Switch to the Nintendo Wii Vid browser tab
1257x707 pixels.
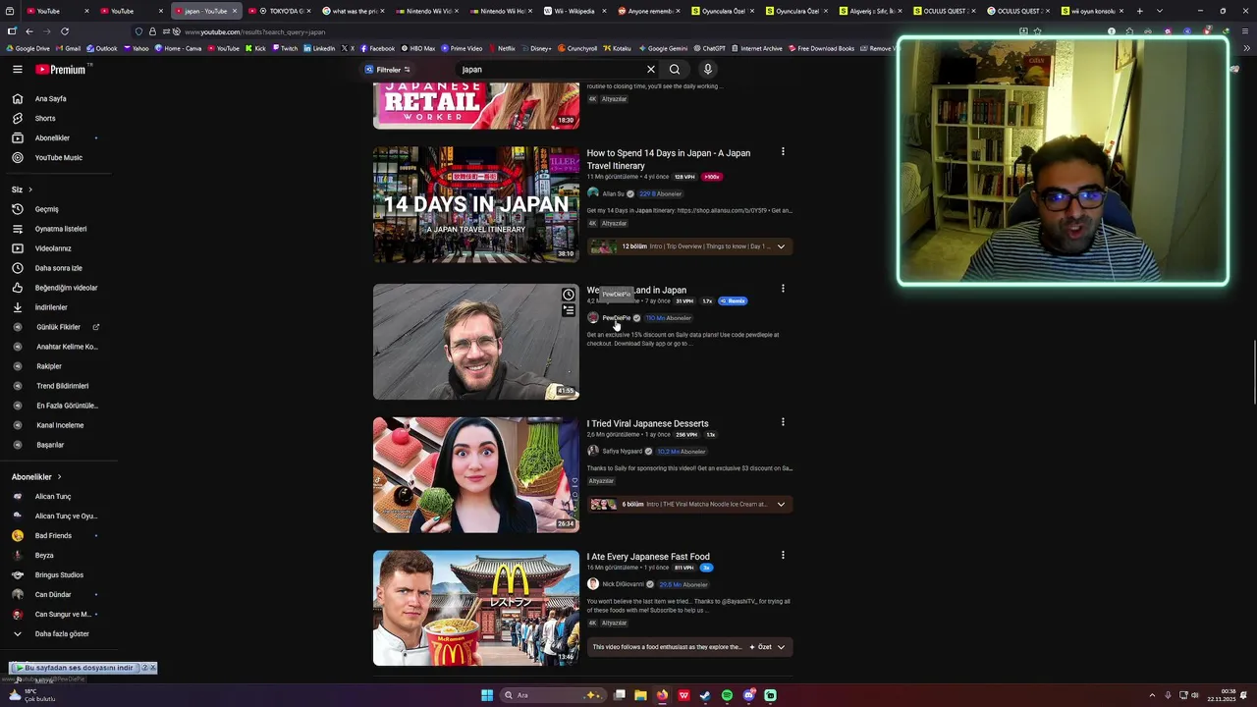(x=427, y=11)
